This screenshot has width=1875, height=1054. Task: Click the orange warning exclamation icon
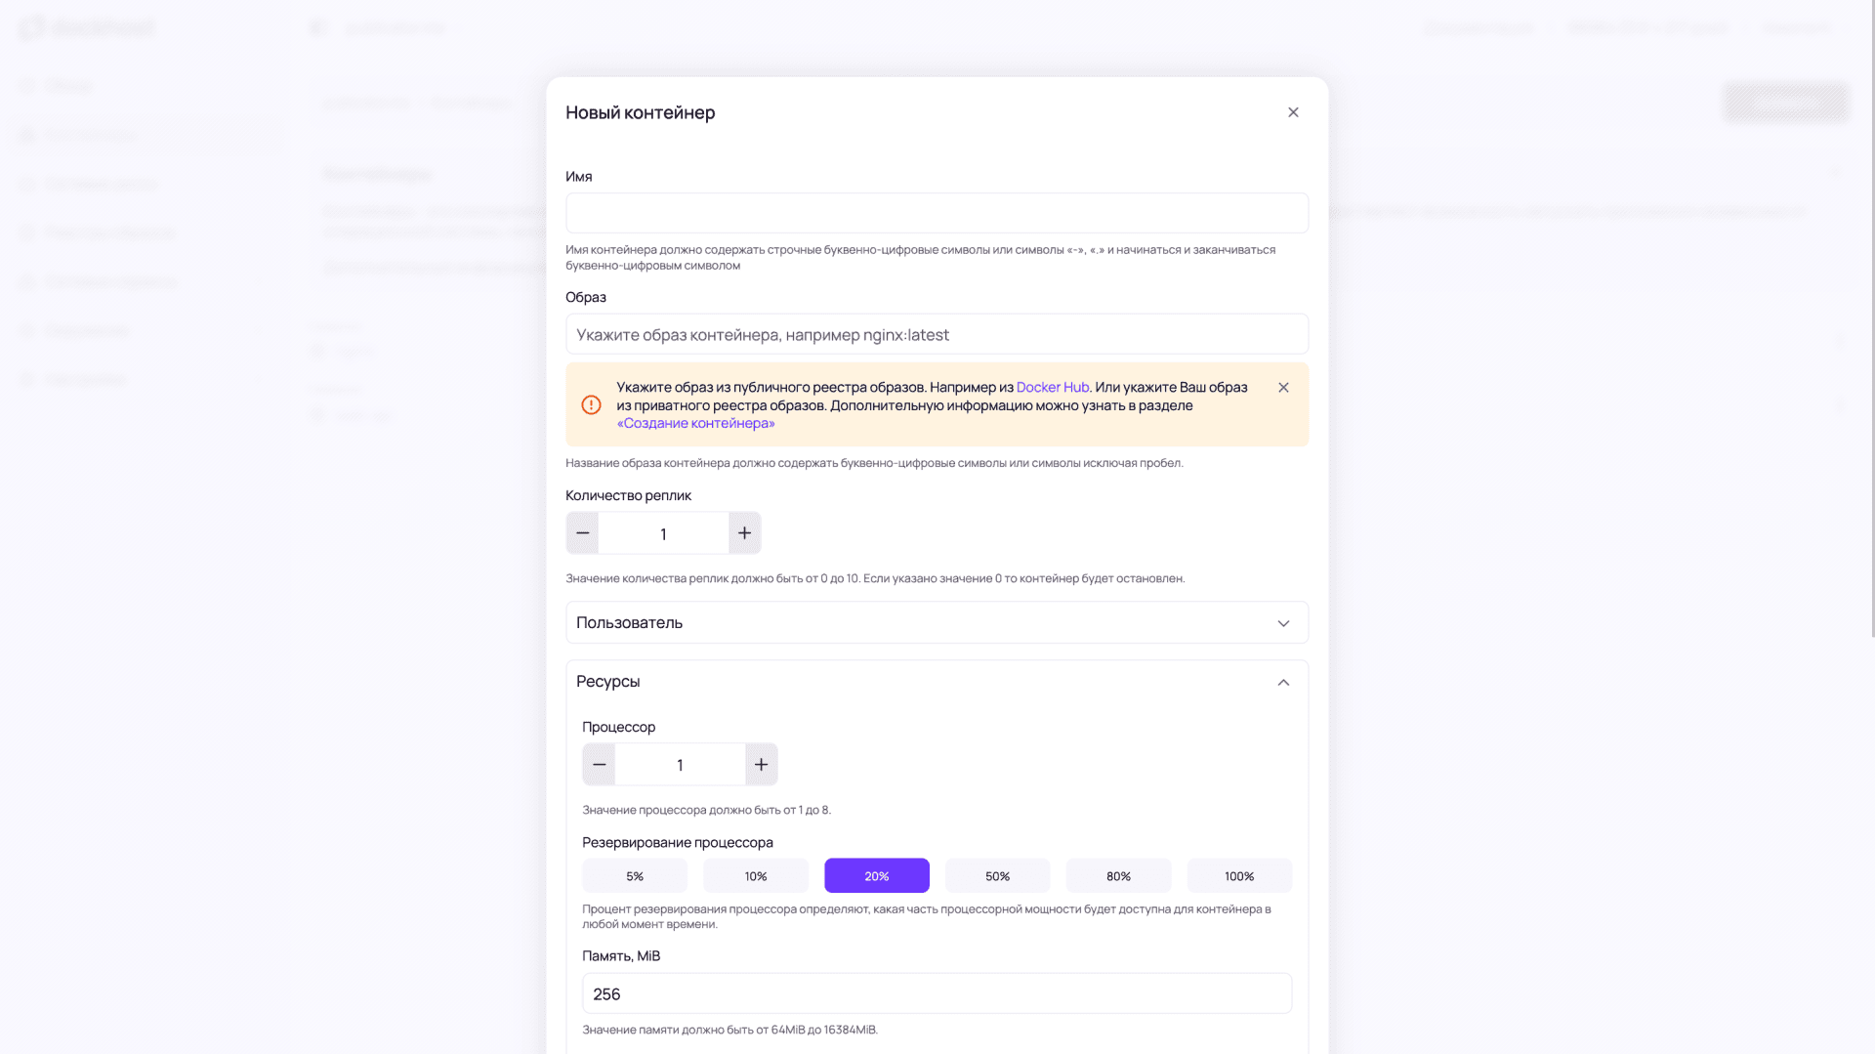pos(591,405)
